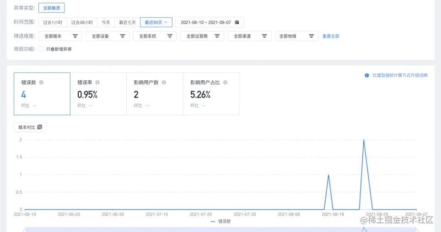The height and width of the screenshot is (232, 441).
Task: Choose the 过去1小时 time range
Action: [x=53, y=22]
